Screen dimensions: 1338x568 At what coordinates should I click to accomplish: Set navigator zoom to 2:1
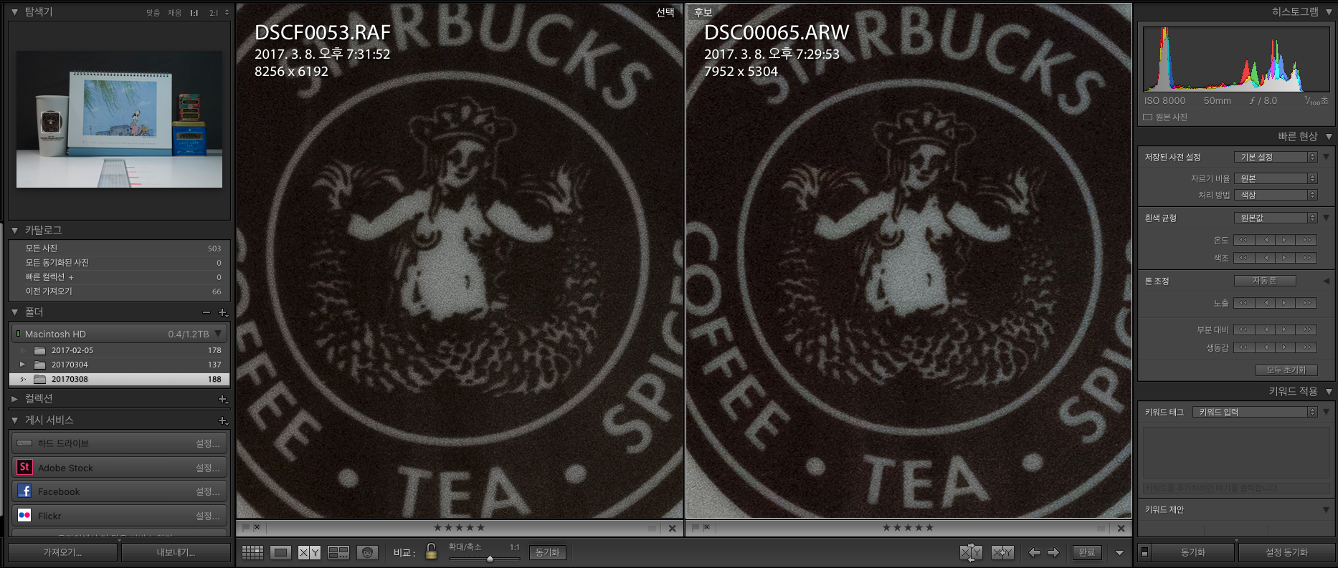[214, 13]
